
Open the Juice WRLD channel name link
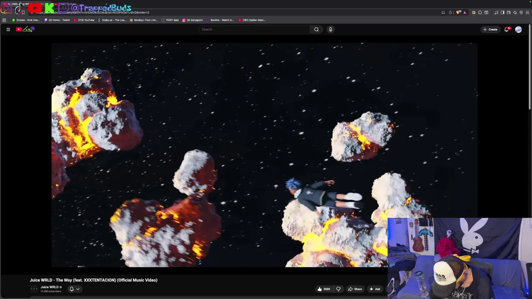[49, 287]
